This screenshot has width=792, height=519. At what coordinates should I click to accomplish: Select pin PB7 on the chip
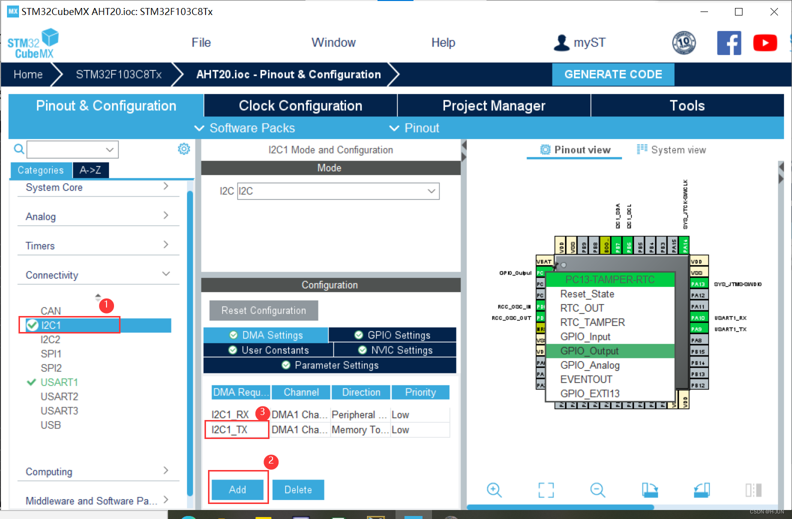[618, 245]
